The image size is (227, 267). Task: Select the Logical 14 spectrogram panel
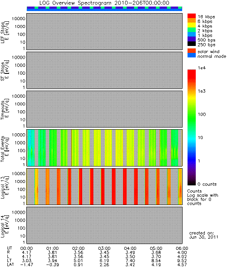(x=104, y=225)
